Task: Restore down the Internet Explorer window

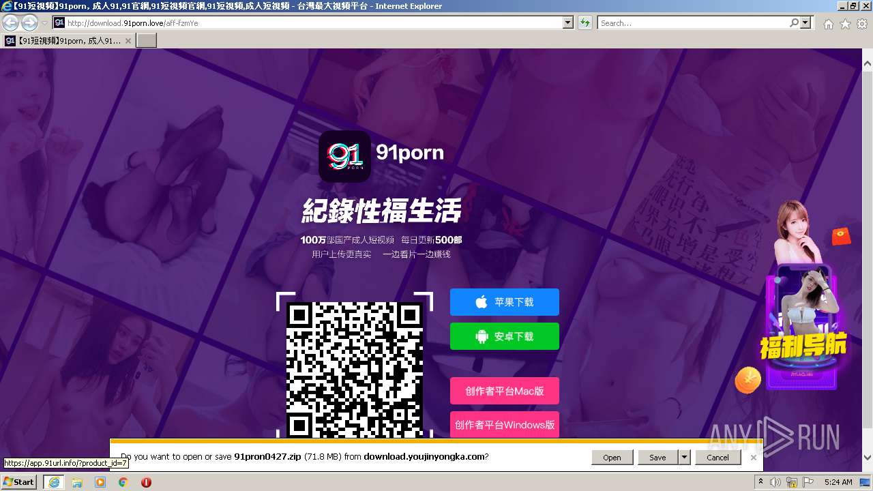Action: (x=853, y=6)
